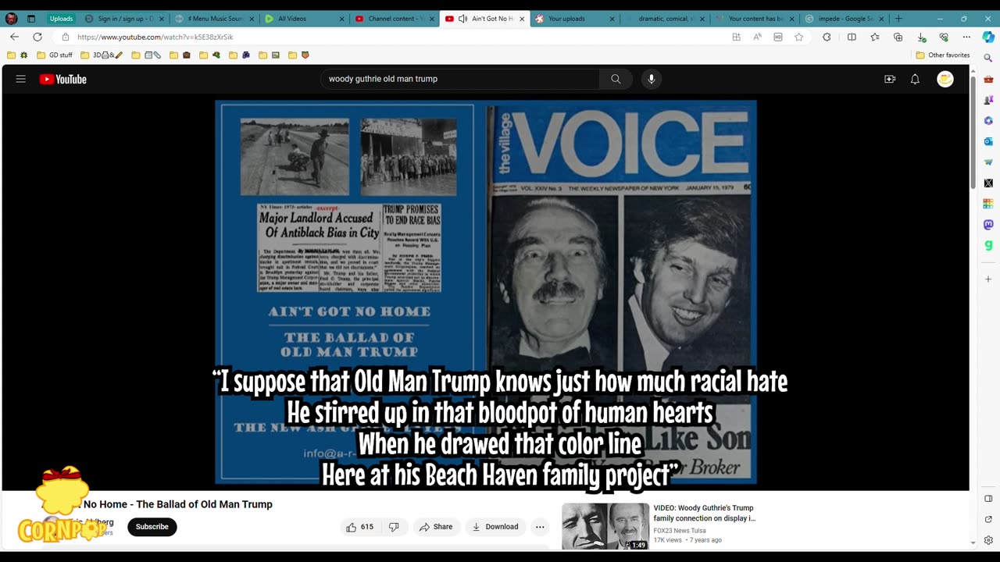Click the YouTube search magnifier button
This screenshot has height=562, width=1000.
pos(616,79)
